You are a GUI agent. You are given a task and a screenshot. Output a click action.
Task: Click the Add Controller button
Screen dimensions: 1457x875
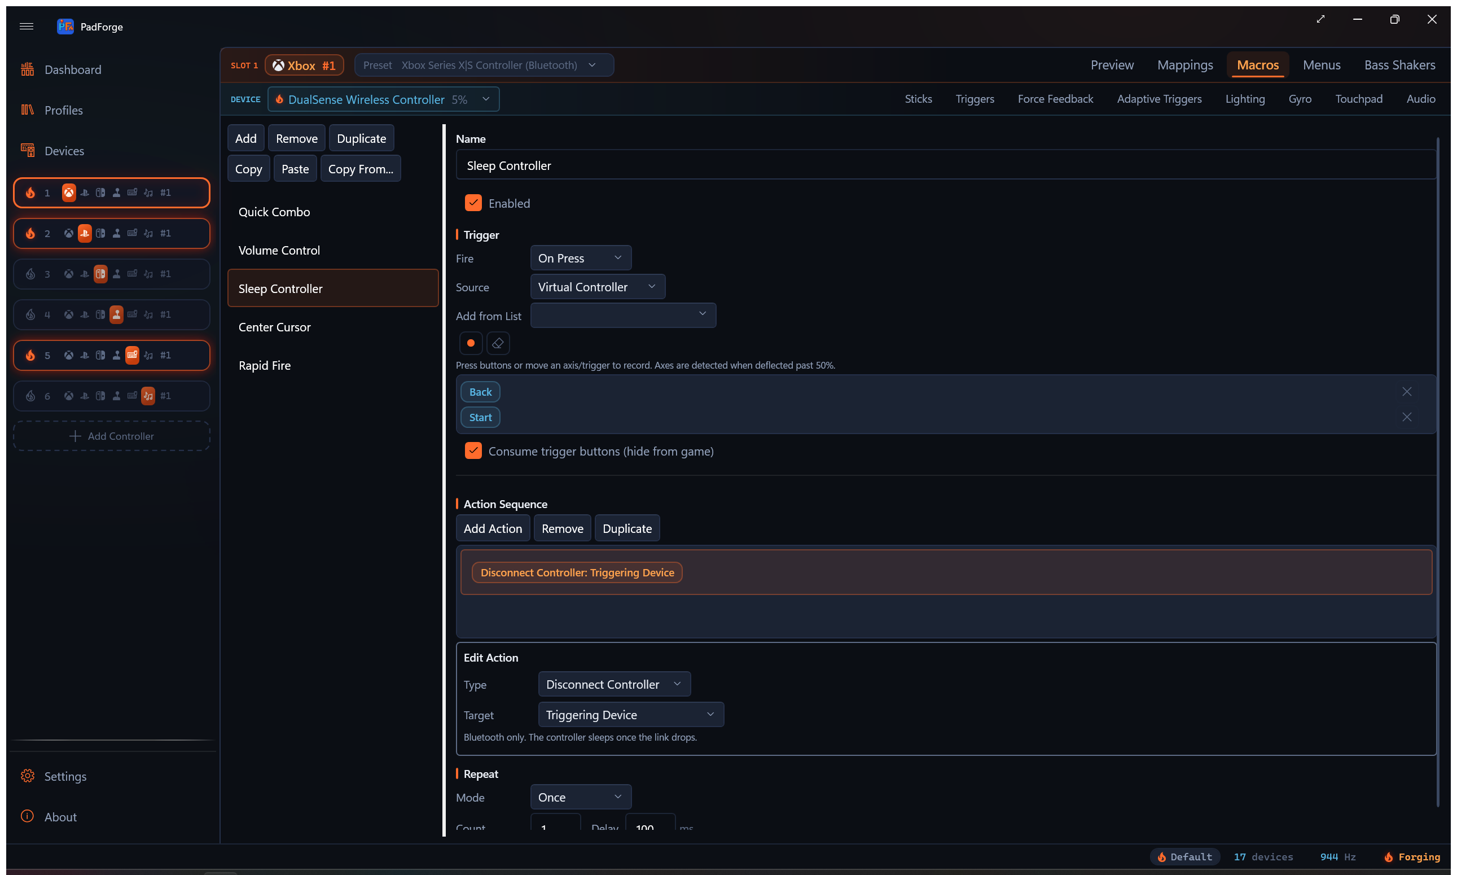tap(111, 436)
